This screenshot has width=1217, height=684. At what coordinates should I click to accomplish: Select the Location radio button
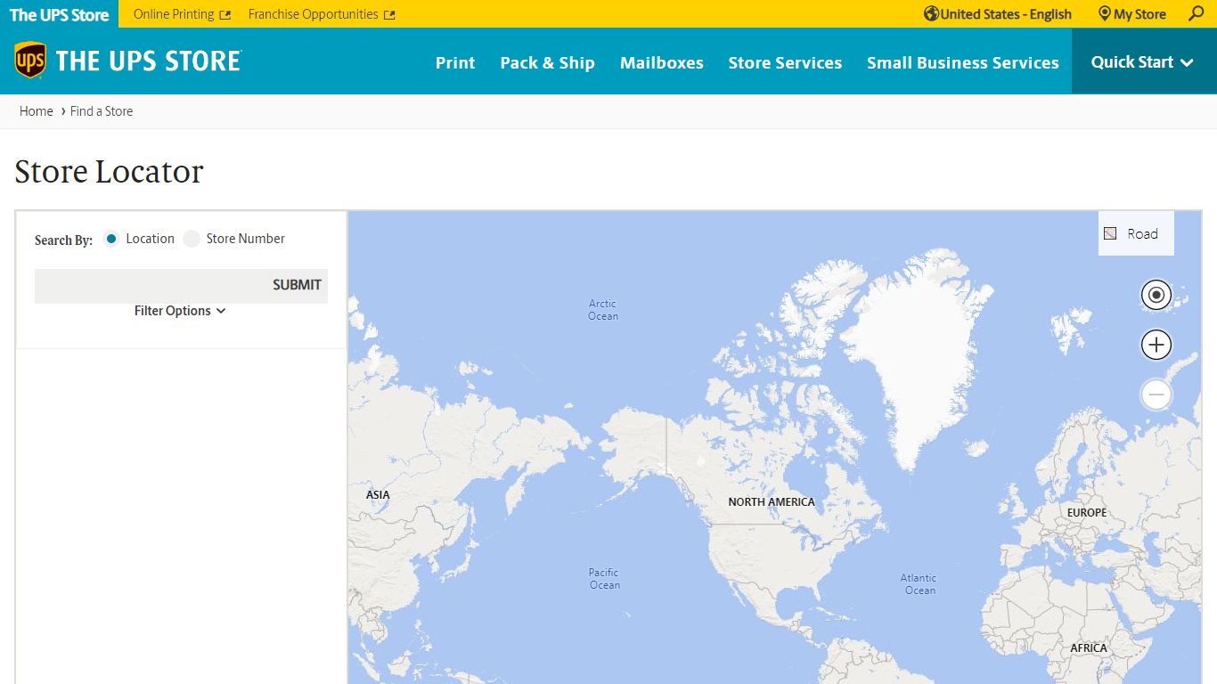pyautogui.click(x=111, y=239)
